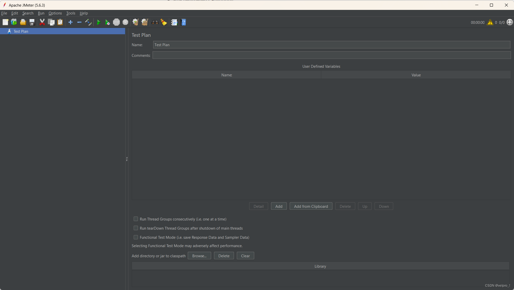Click the Save (floppy disk) icon

(x=32, y=22)
